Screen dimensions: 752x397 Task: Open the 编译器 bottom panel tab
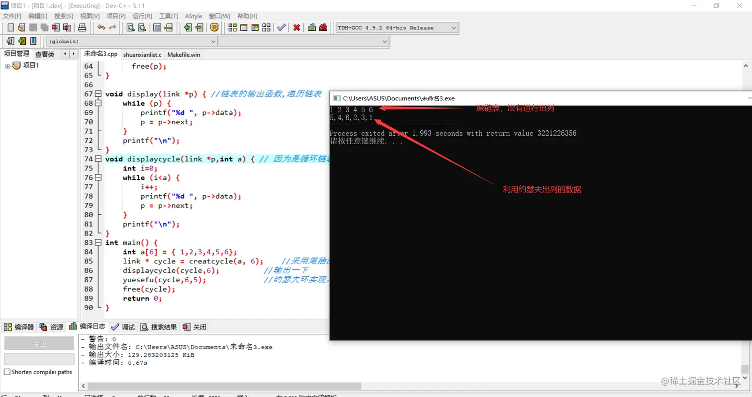pos(19,327)
